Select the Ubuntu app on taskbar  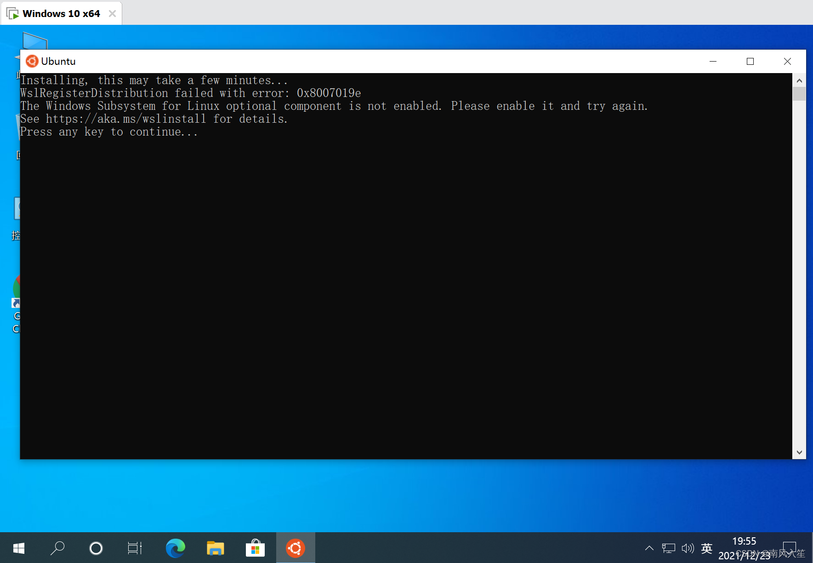coord(296,548)
